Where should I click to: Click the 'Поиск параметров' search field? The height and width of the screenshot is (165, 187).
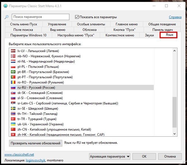(x=41, y=17)
